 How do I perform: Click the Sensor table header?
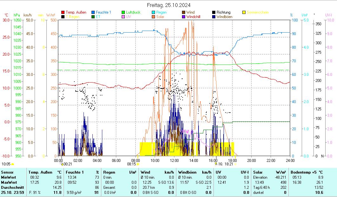coord(7,172)
